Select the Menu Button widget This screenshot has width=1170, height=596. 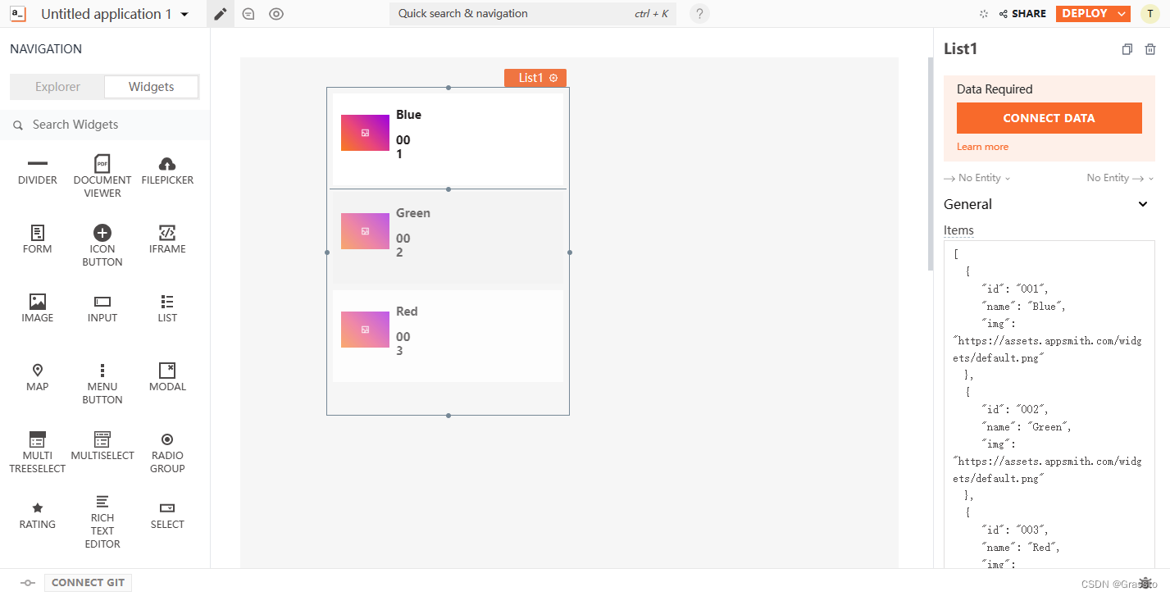(102, 383)
